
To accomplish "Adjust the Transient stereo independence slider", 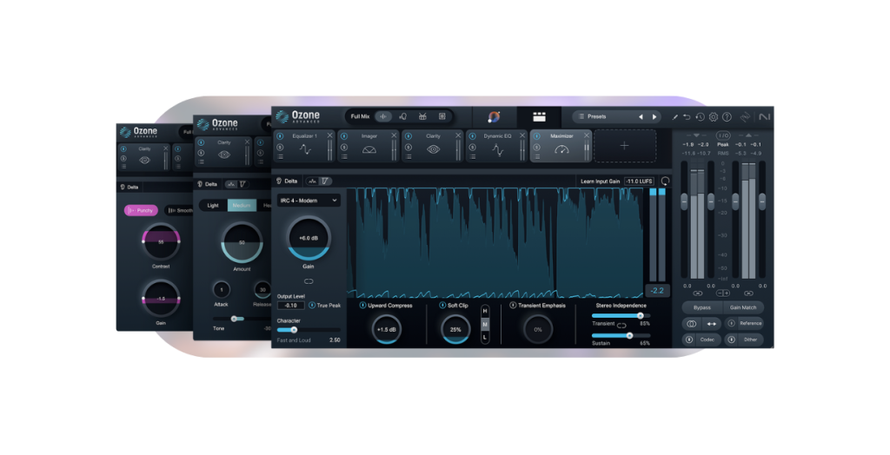I will pyautogui.click(x=621, y=316).
